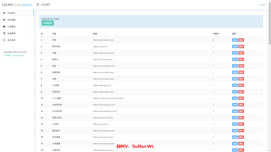
Task: Edit the 腾讯视频 row
Action: (235, 46)
